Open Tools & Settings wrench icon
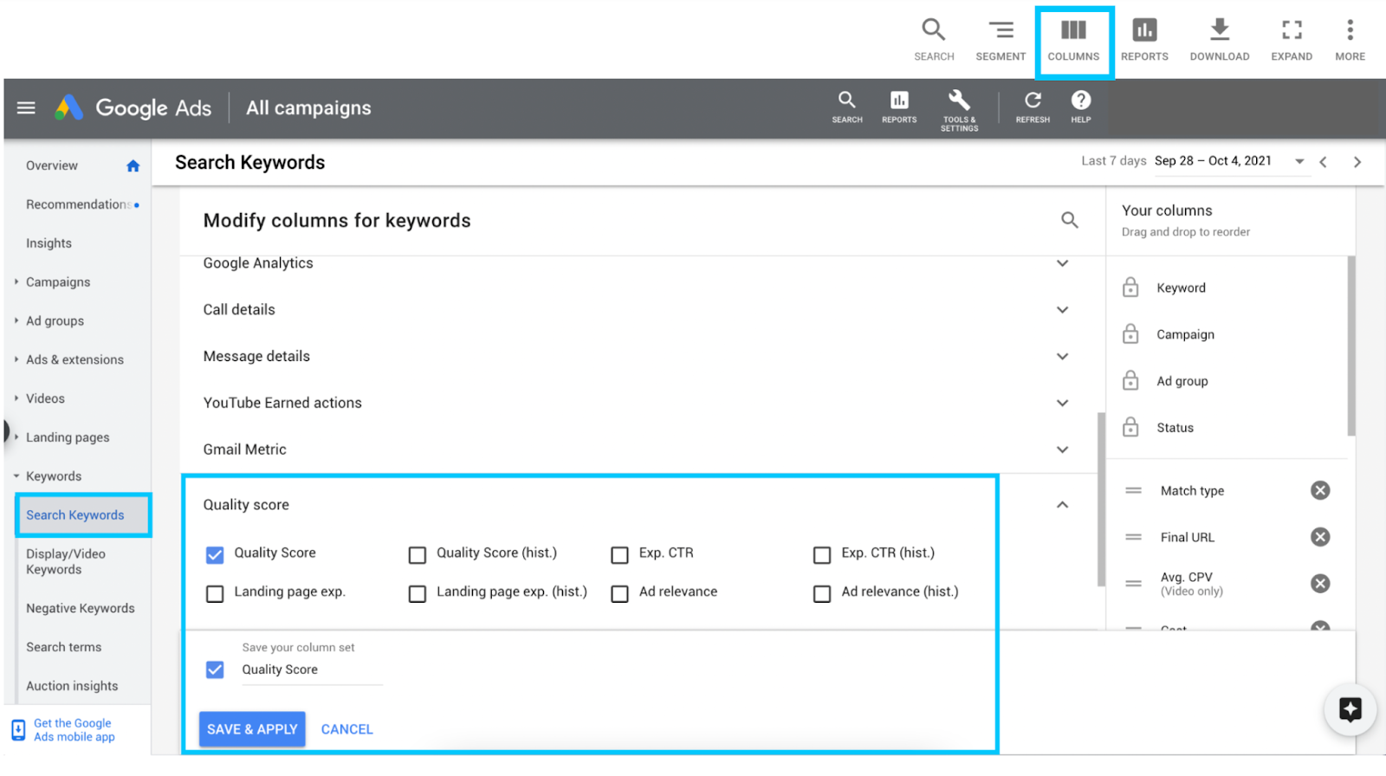 tap(959, 100)
